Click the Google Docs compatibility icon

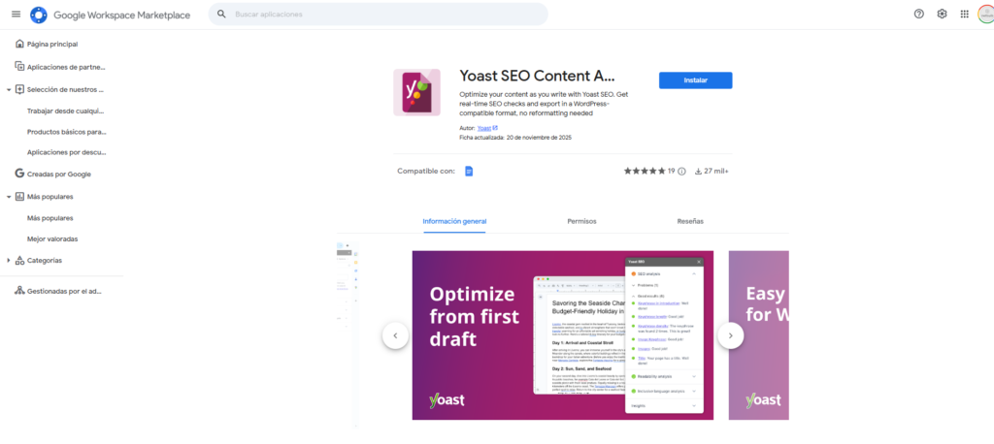pos(469,171)
